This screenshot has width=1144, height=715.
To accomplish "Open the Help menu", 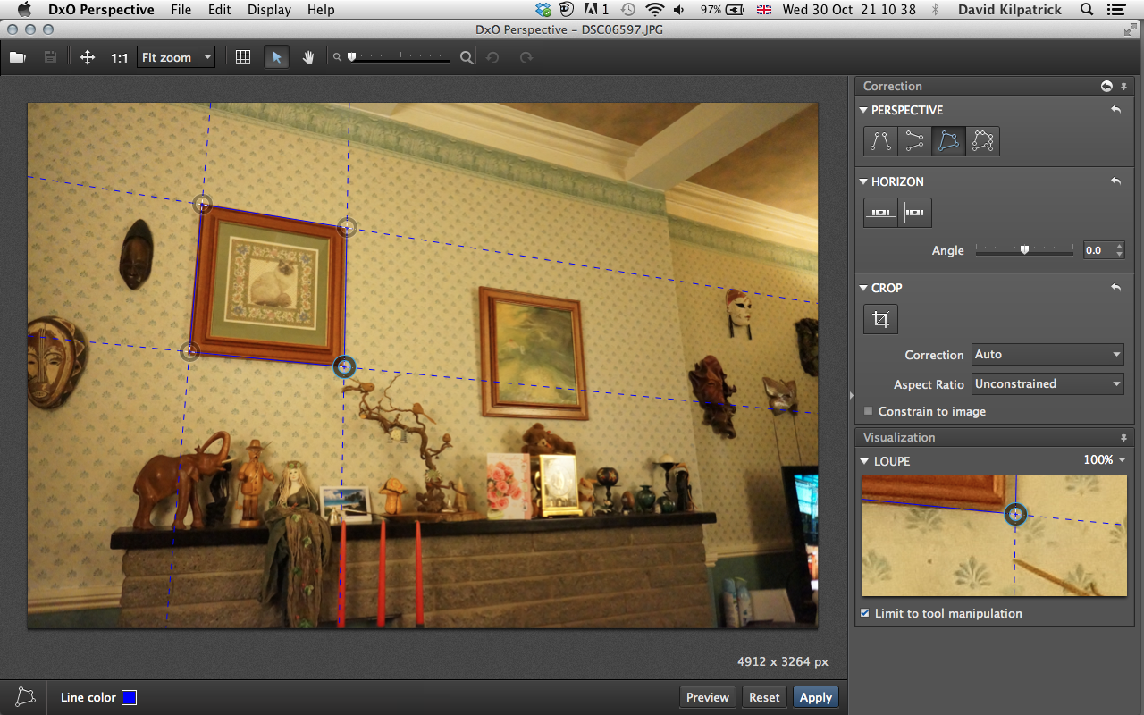I will [x=321, y=10].
